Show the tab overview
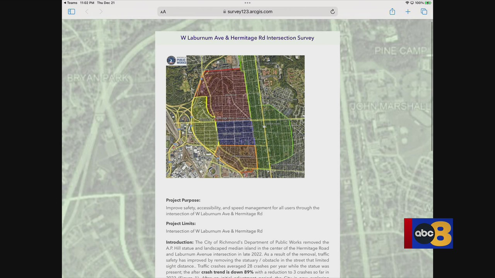 click(424, 12)
